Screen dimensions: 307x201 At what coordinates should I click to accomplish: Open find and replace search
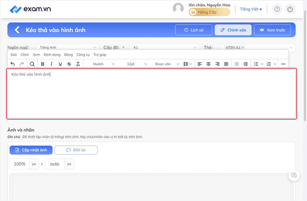coord(32,64)
